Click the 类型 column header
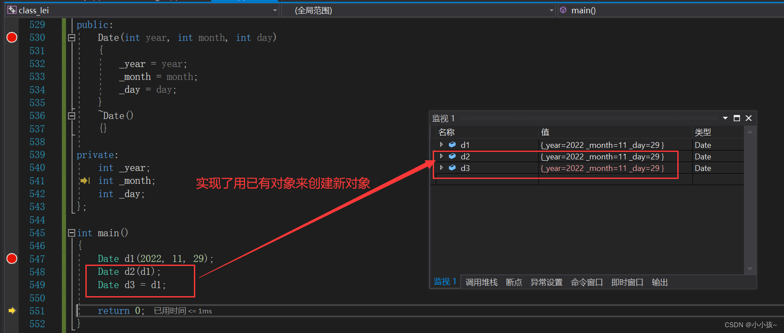This screenshot has width=784, height=333. click(x=703, y=132)
